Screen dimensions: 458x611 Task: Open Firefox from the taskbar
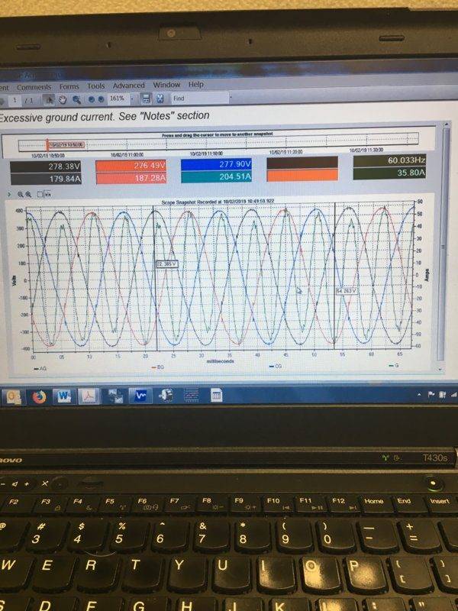tap(39, 396)
